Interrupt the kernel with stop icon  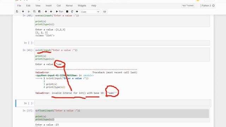coord(67,12)
